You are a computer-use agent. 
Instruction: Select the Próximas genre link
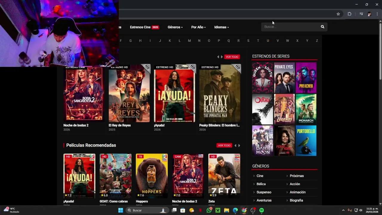coord(297,176)
